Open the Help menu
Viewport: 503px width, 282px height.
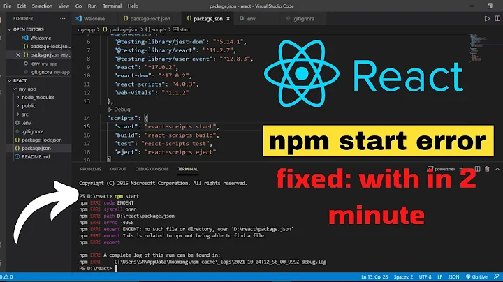point(133,6)
